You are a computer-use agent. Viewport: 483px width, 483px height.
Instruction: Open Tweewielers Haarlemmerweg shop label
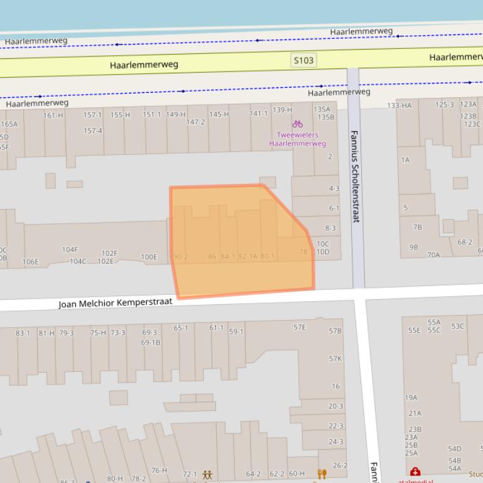[298, 139]
